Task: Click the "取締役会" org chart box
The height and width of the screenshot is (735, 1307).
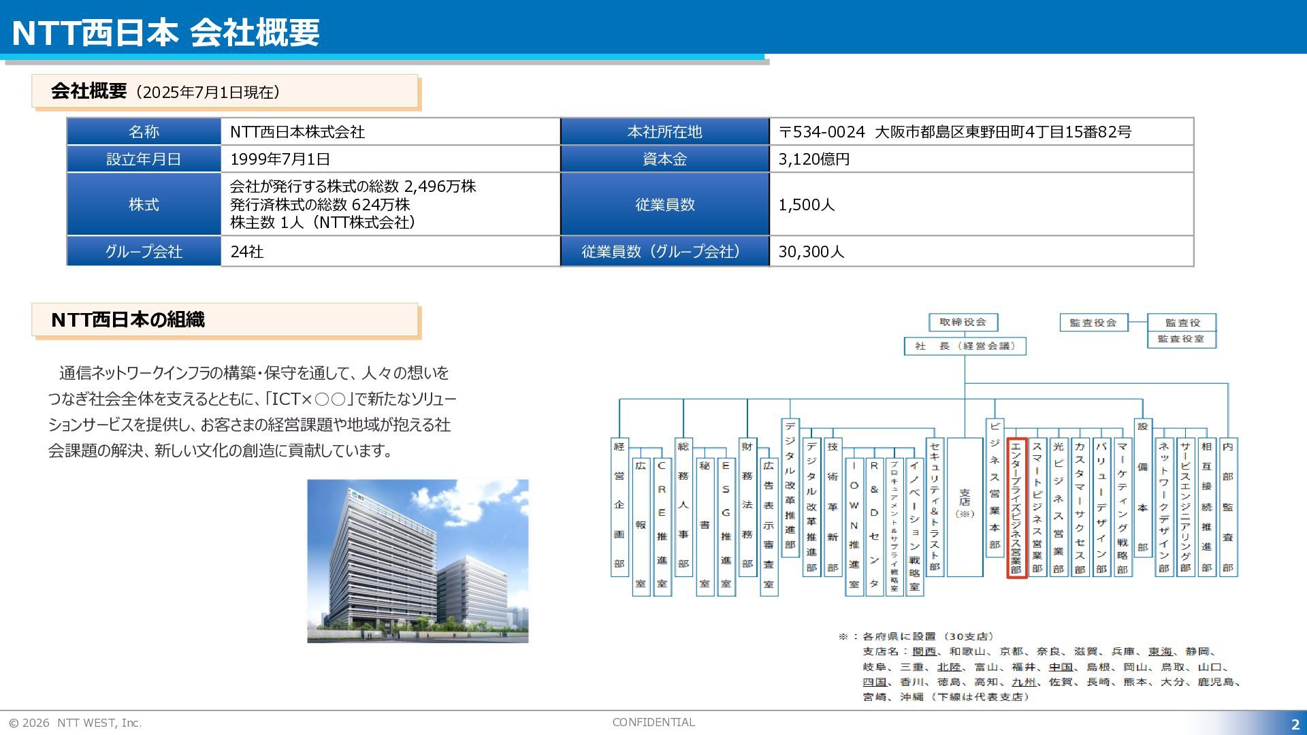Action: click(963, 322)
